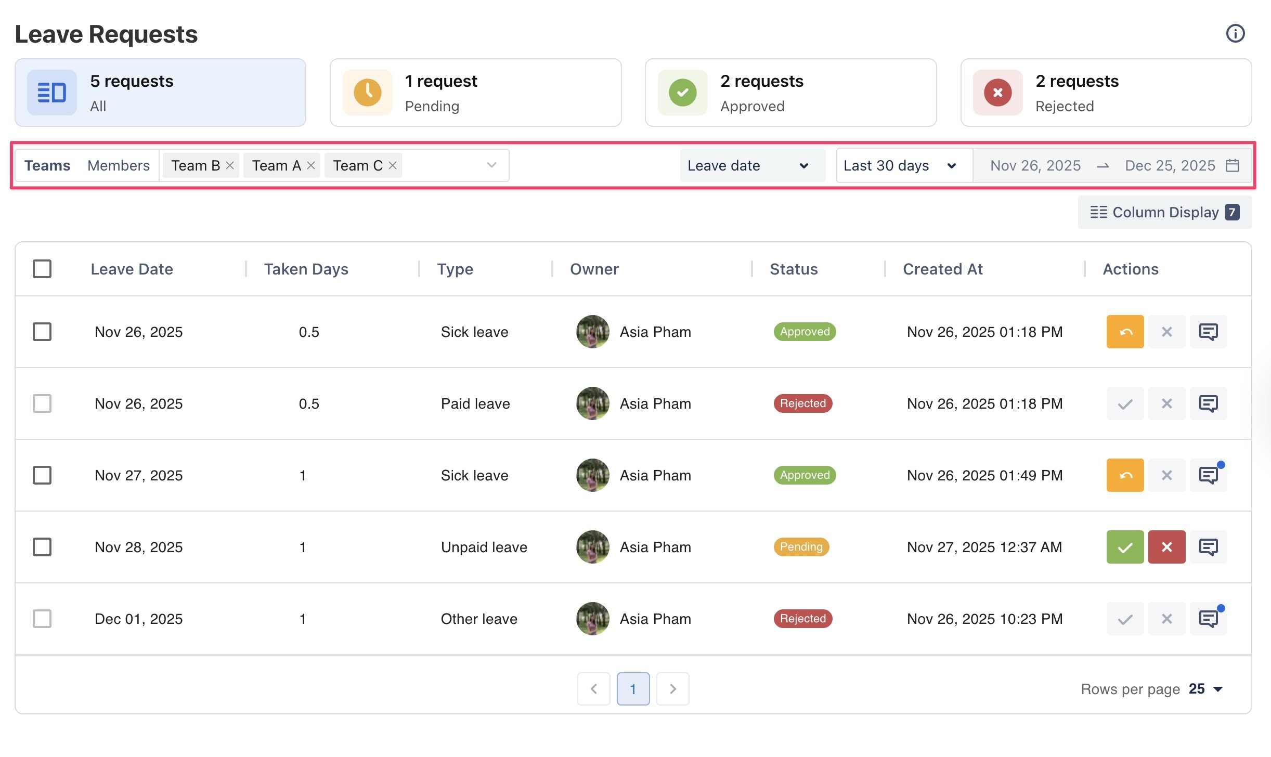Change Rows per page dropdown
Viewport: 1271px width, 757px height.
click(1205, 689)
